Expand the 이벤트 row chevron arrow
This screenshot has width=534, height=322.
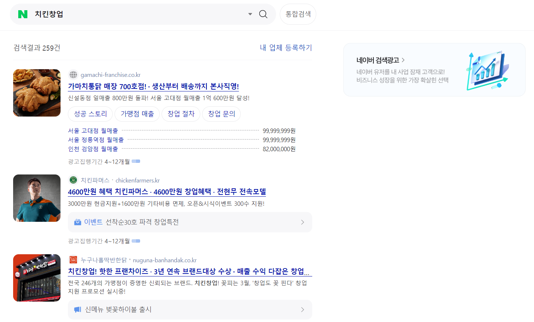pos(302,222)
